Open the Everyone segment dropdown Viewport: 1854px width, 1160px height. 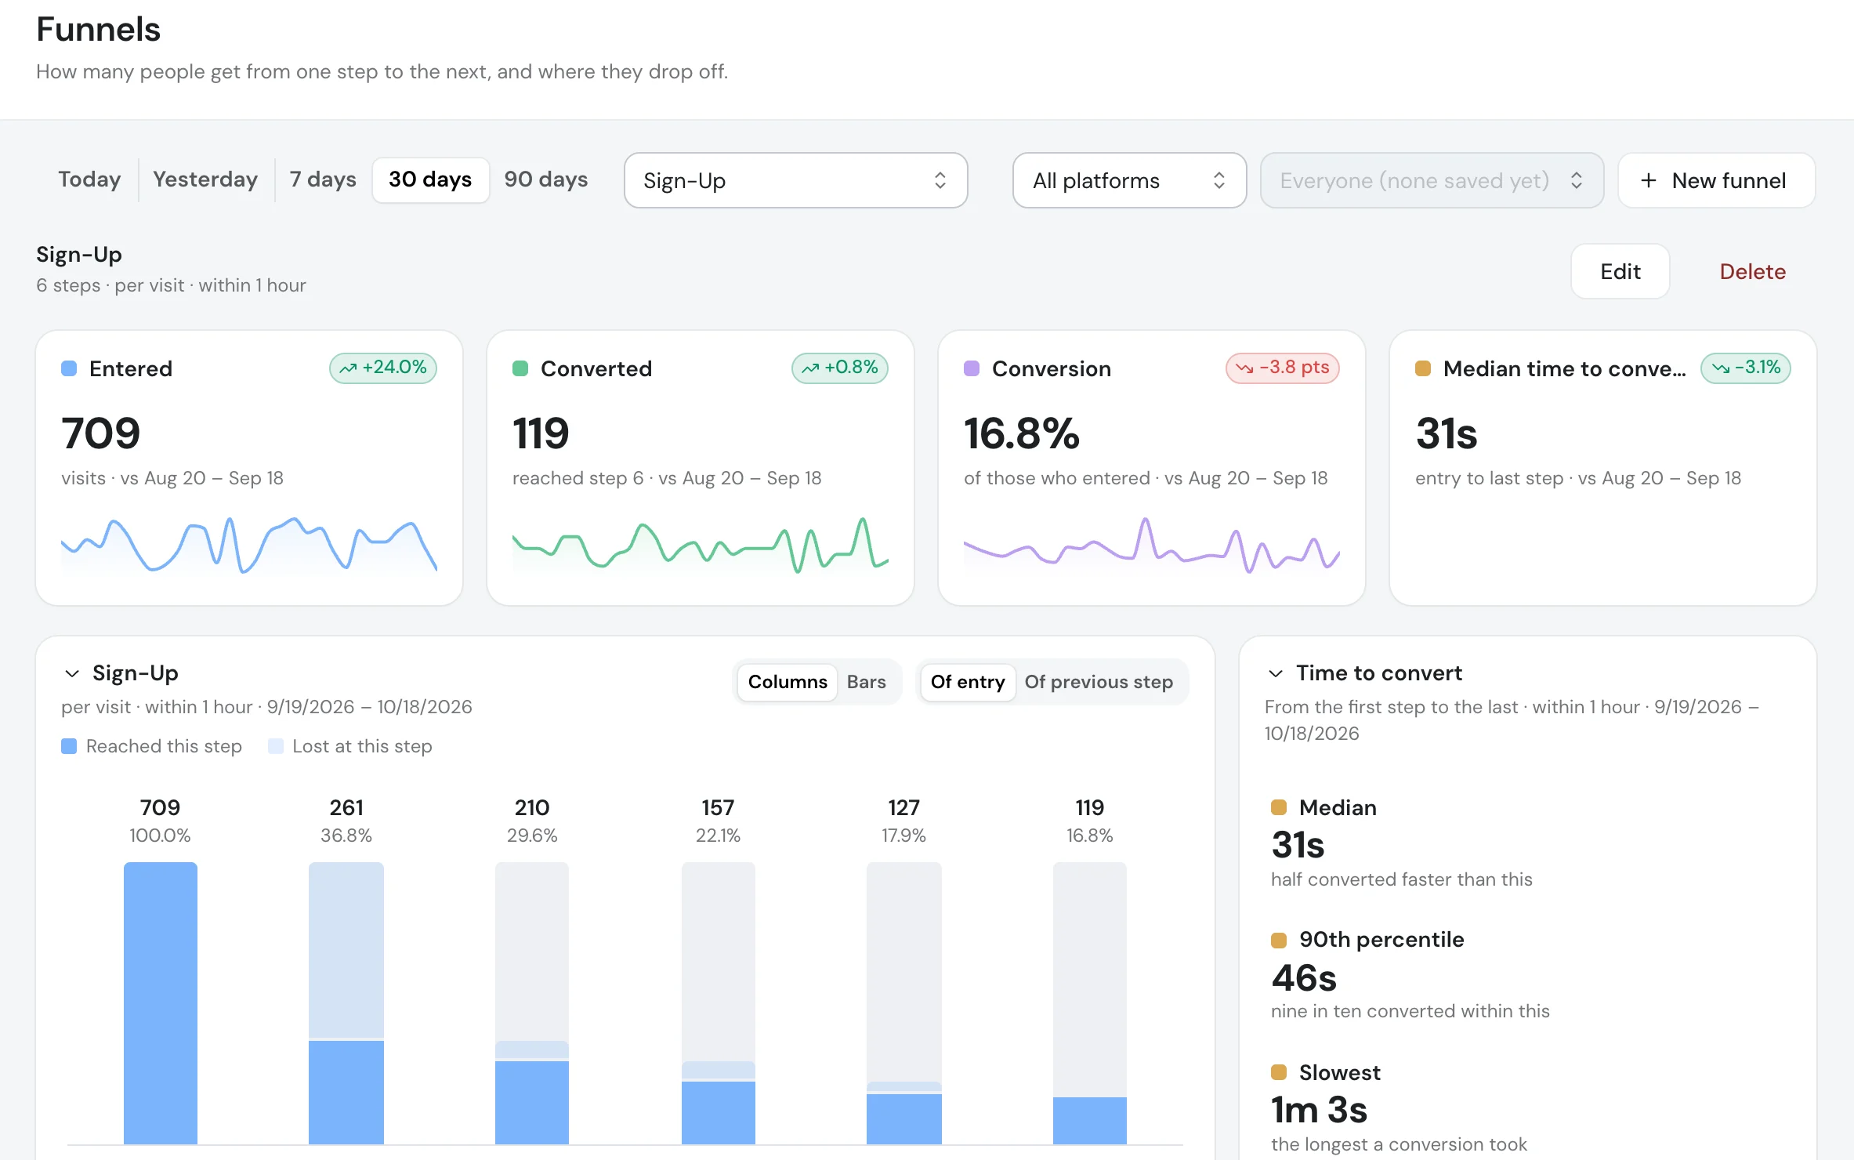1432,180
